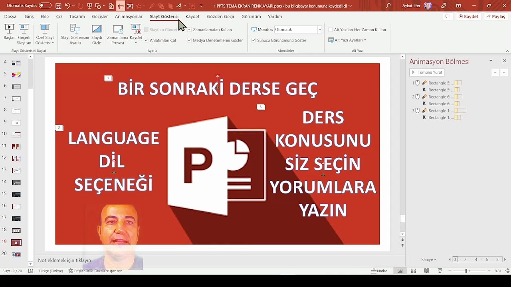
Task: Open file name save-location dropdown in title
Action: click(x=350, y=6)
